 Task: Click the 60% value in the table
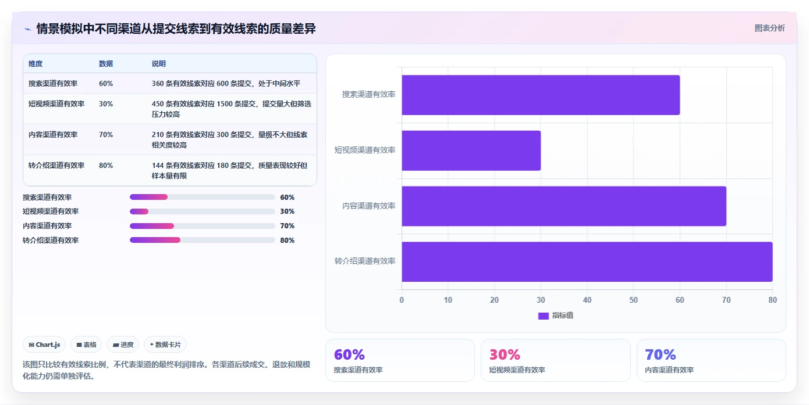pos(106,84)
